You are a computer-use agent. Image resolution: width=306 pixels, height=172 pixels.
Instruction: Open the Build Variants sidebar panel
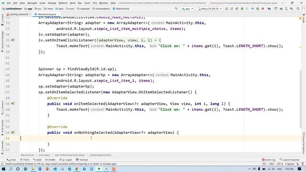tap(2, 128)
